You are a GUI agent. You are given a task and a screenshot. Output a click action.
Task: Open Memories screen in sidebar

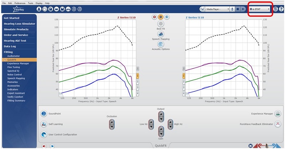[12, 82]
